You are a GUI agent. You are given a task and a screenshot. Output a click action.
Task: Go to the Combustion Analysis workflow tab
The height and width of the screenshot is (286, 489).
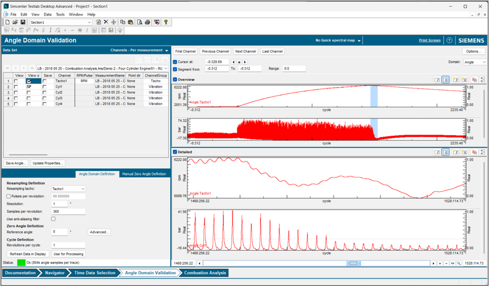(205, 273)
